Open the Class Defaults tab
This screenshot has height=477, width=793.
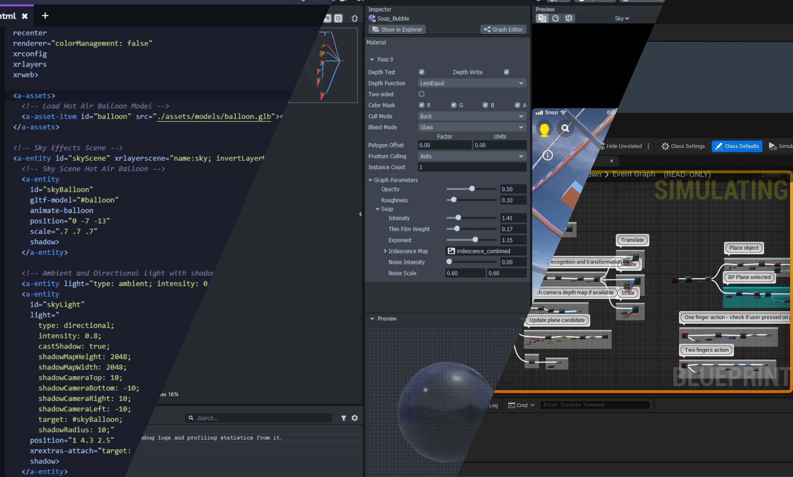pos(737,146)
